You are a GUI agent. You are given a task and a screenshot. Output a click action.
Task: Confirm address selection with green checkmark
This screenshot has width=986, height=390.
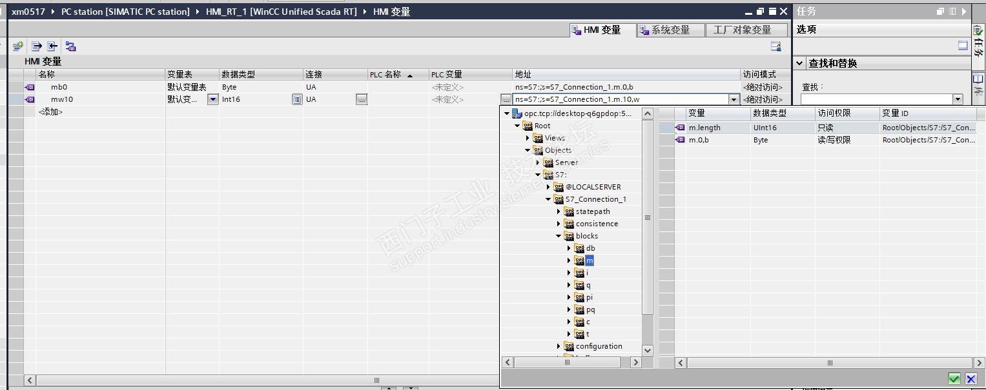(954, 379)
